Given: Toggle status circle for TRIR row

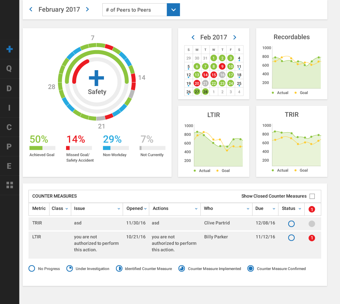Looking at the screenshot, I should pos(291,223).
